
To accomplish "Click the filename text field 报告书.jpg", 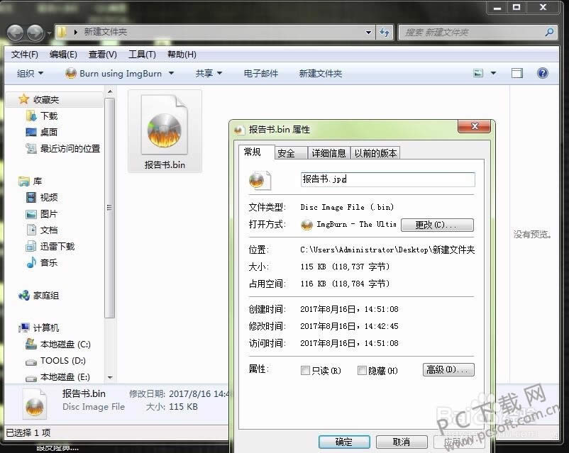I will tap(387, 179).
